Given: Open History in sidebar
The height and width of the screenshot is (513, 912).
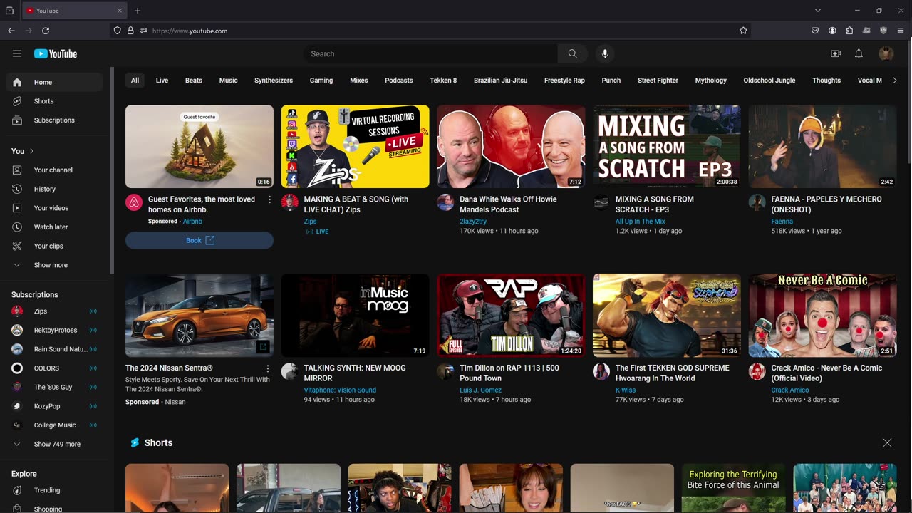Looking at the screenshot, I should [54, 189].
